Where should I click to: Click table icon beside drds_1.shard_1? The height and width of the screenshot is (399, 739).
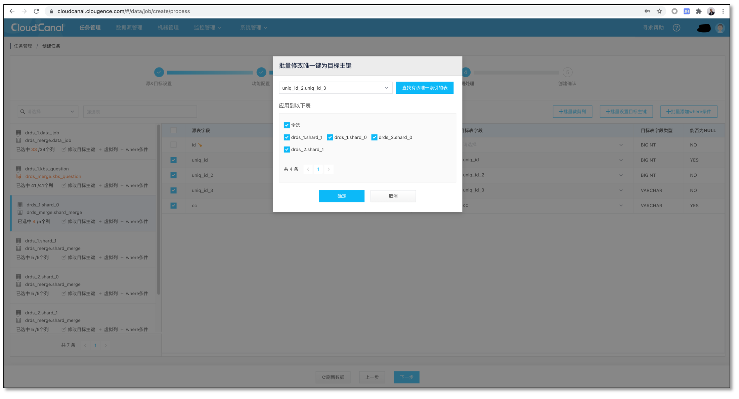click(19, 241)
